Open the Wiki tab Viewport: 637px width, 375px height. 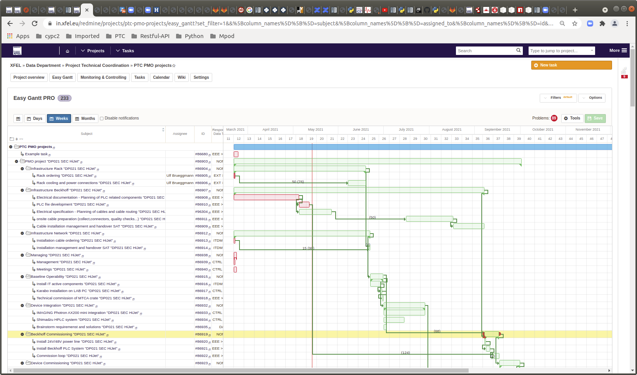click(x=181, y=77)
